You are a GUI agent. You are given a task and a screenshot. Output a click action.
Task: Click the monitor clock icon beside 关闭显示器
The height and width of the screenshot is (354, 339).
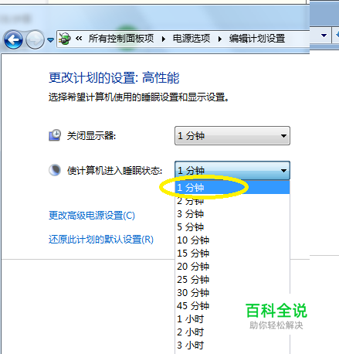pos(55,135)
